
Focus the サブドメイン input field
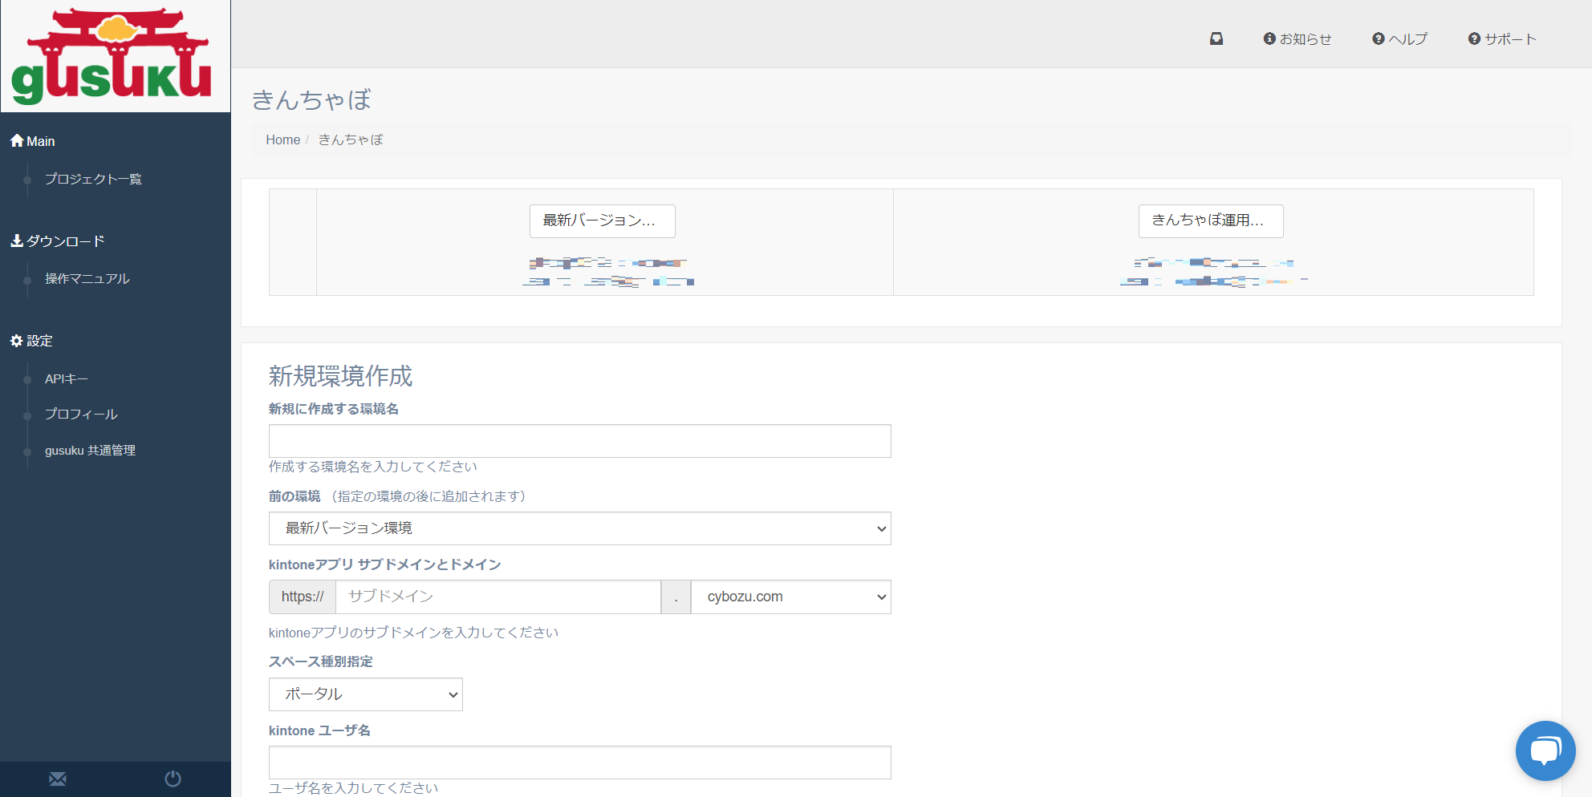[x=497, y=597]
